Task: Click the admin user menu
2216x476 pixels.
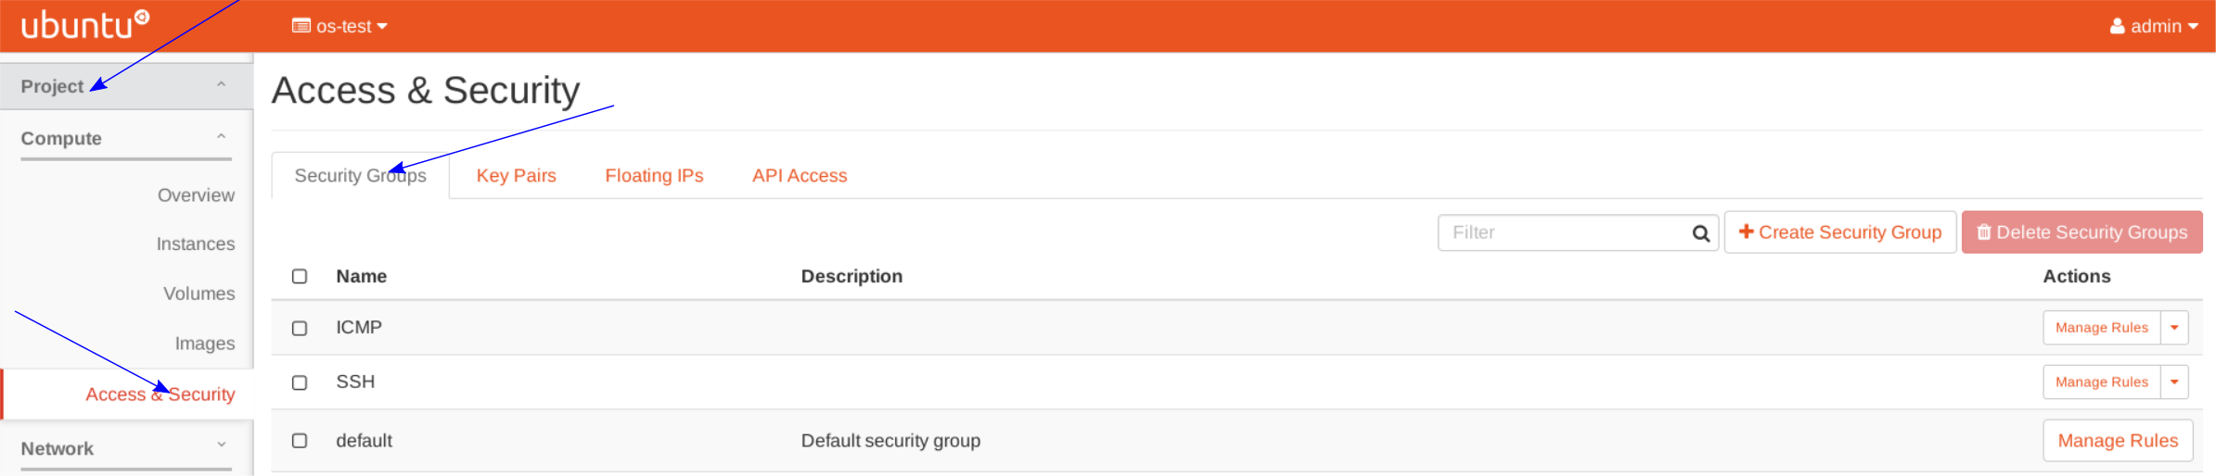Action: click(2154, 27)
